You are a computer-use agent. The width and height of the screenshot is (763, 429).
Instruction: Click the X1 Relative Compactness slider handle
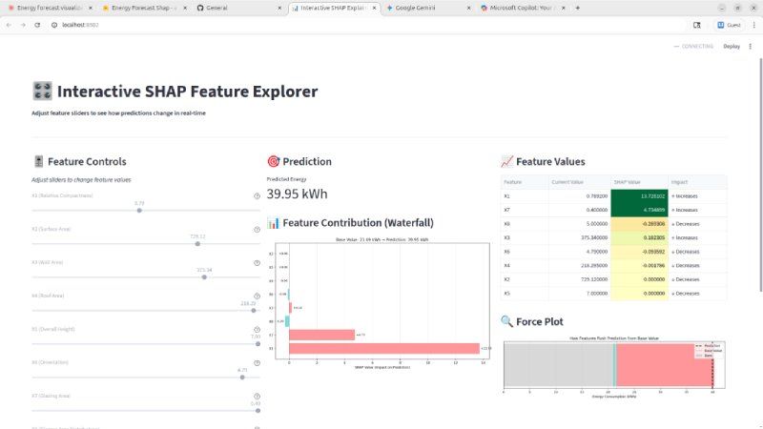tap(139, 211)
